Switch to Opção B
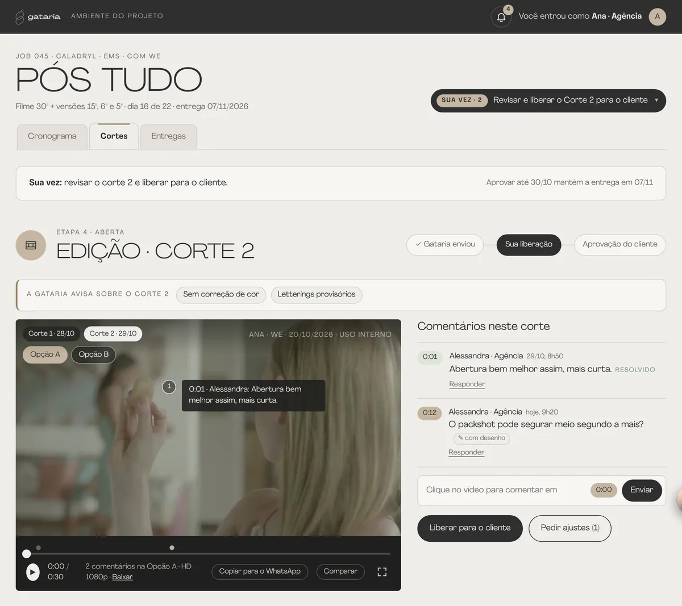This screenshot has height=606, width=682. click(x=93, y=354)
